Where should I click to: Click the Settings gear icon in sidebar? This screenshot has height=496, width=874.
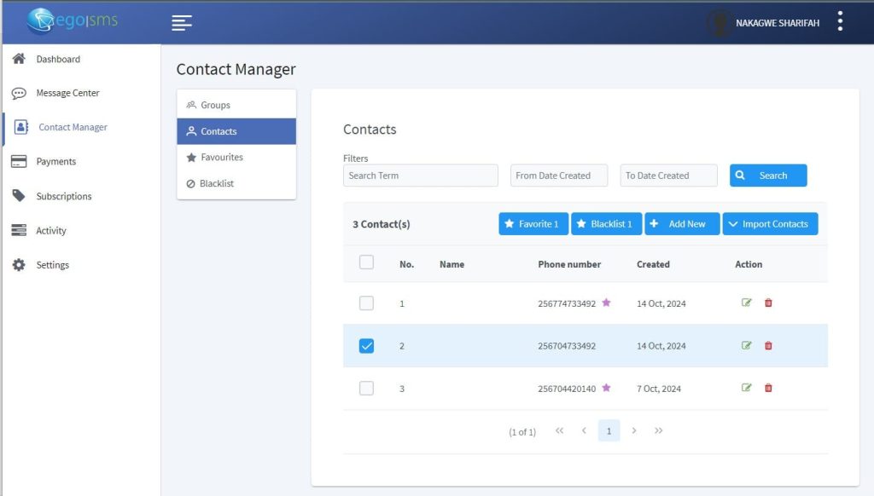tap(19, 265)
